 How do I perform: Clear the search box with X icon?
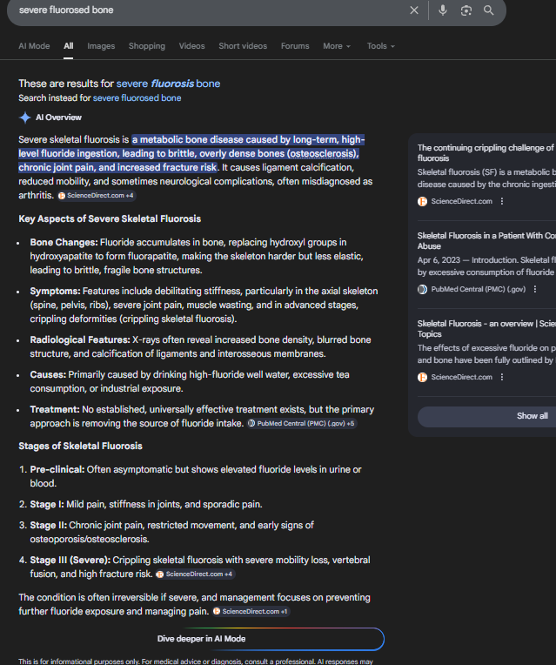coord(414,10)
